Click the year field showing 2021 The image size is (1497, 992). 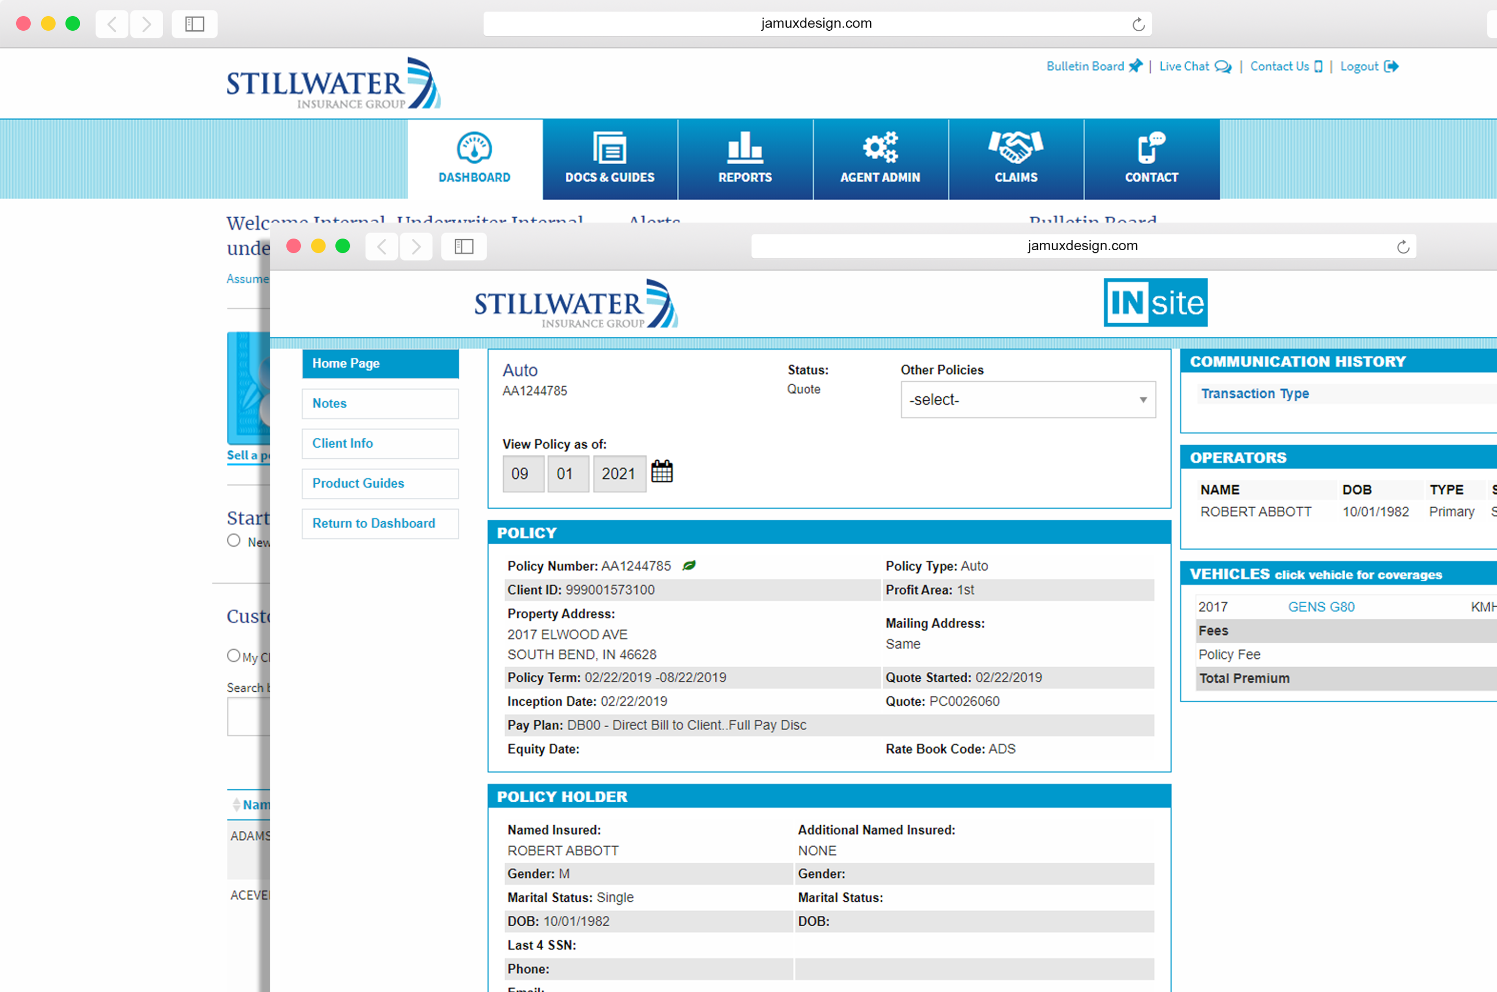[619, 474]
